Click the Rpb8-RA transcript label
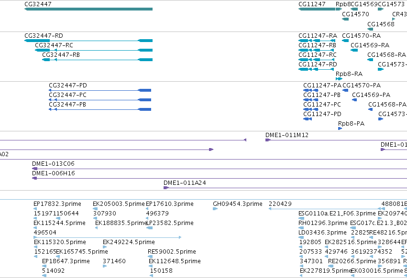Screen dimensions: 407x278 [349, 74]
